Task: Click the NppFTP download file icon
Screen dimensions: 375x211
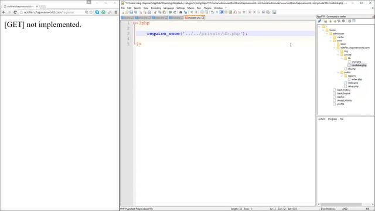Action: coord(330,21)
